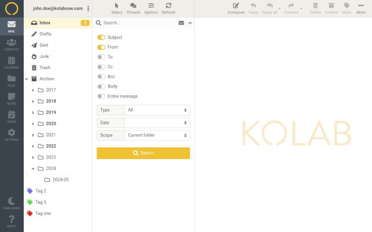The height and width of the screenshot is (232, 372).
Task: Collapse the 2024 folder
Action: tap(33, 168)
